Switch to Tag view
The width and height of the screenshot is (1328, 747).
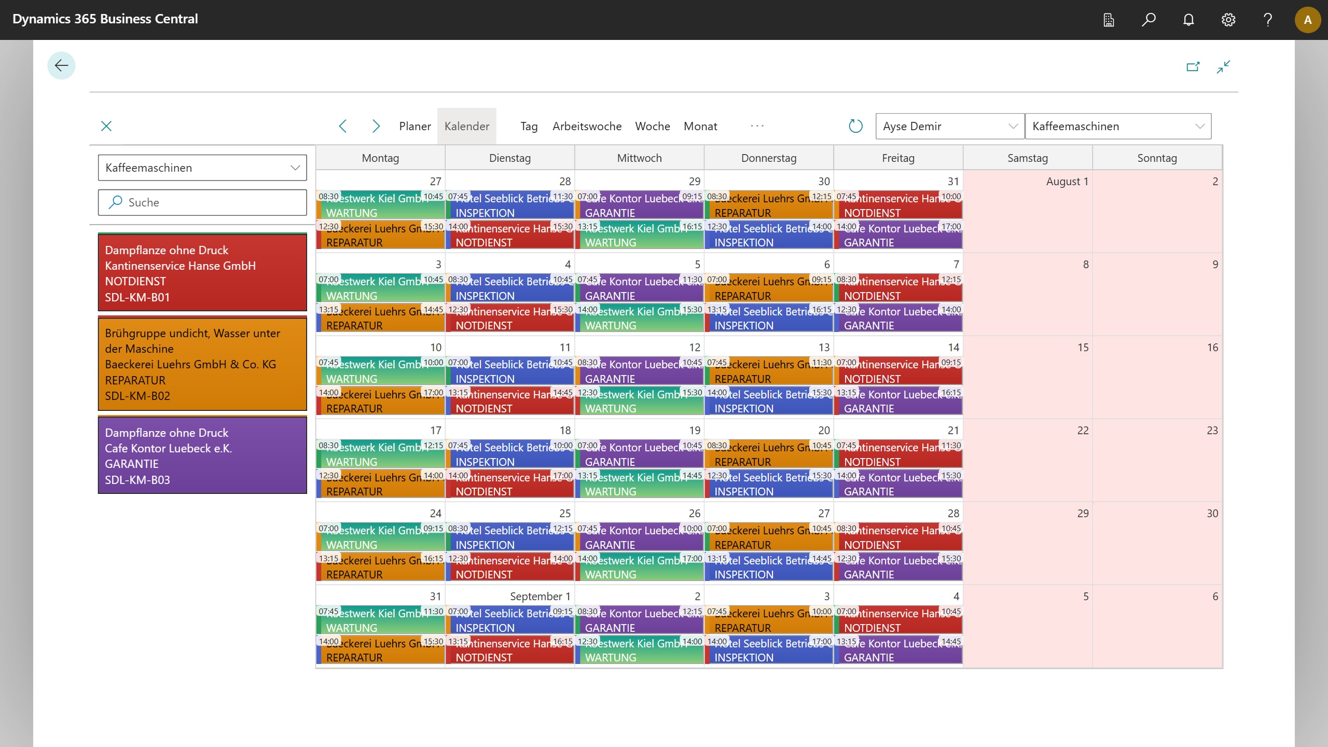(529, 126)
